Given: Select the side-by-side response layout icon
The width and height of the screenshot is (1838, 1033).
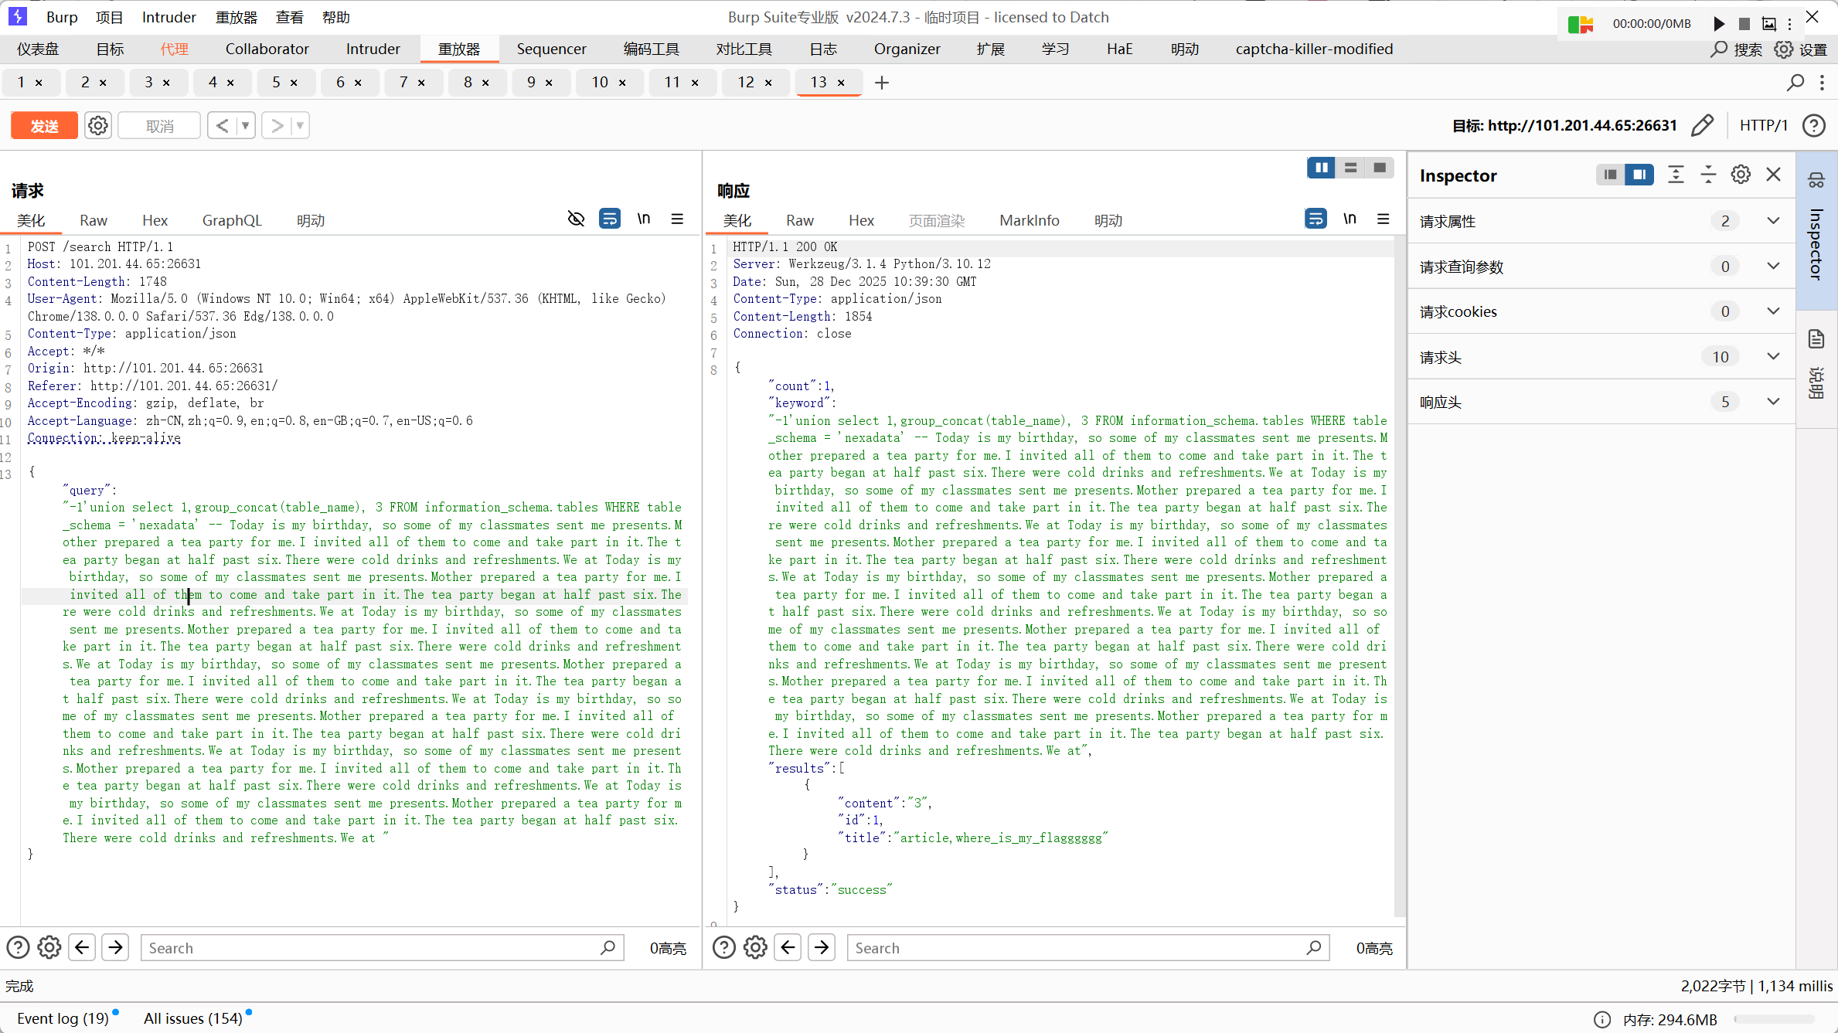Looking at the screenshot, I should 1321,168.
